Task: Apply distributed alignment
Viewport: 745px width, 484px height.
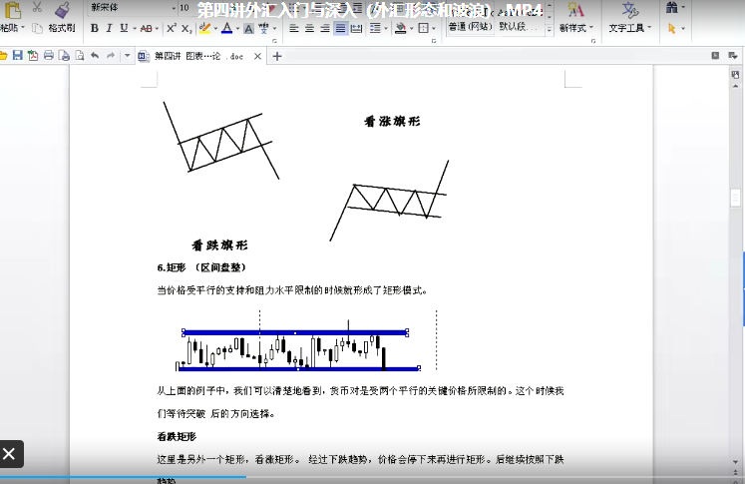Action: click(x=356, y=29)
